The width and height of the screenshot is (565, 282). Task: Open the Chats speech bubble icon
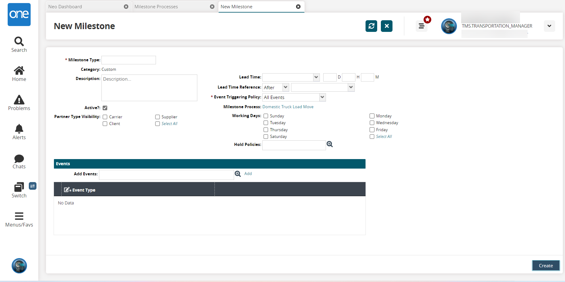pos(19,158)
